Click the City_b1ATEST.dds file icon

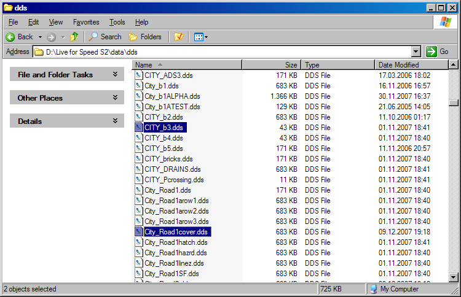[x=139, y=107]
